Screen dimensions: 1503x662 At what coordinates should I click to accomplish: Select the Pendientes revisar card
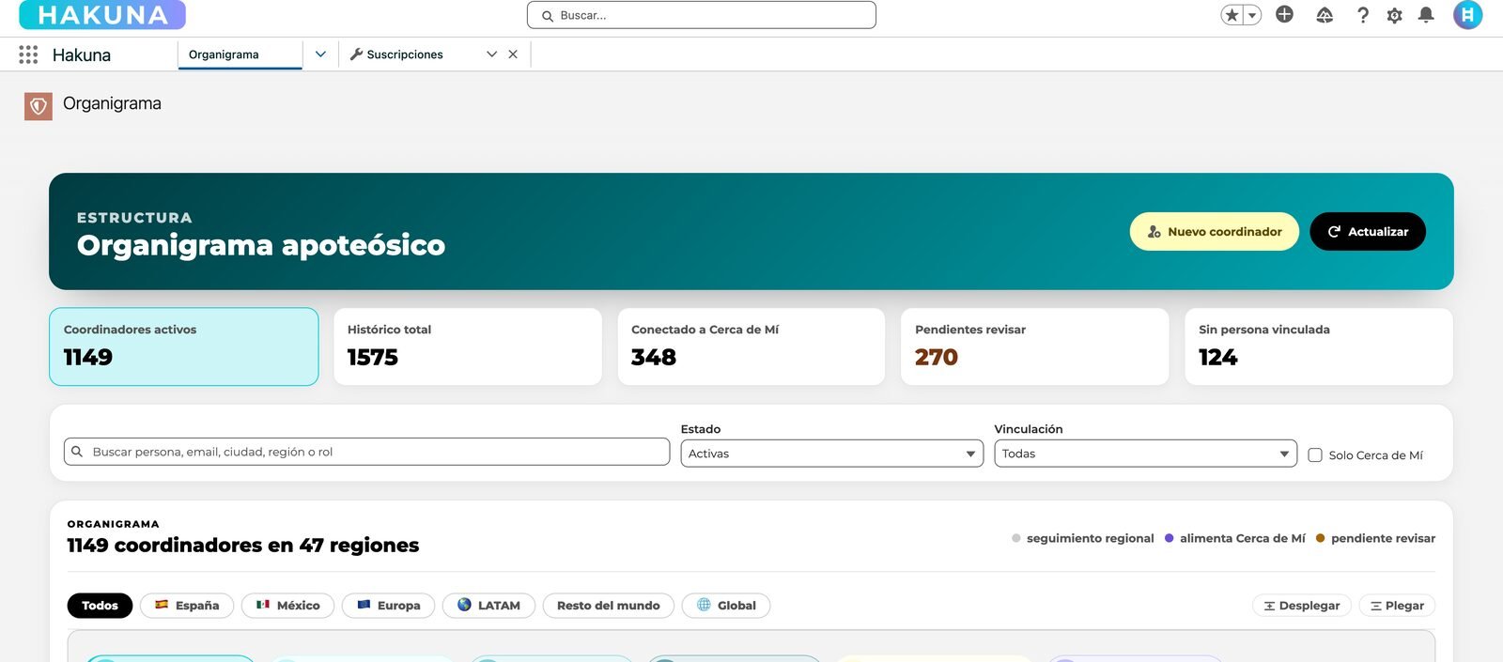pyautogui.click(x=1035, y=346)
